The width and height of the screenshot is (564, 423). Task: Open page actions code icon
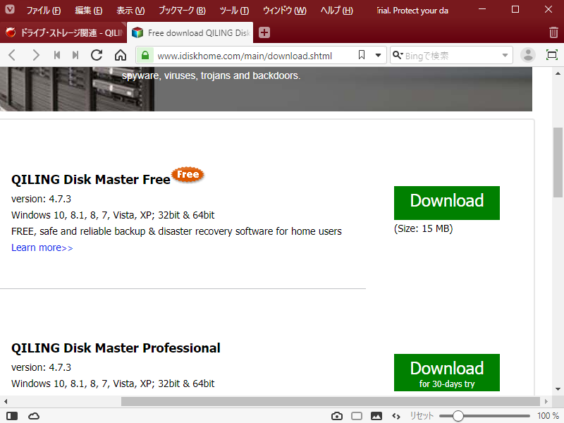click(396, 416)
